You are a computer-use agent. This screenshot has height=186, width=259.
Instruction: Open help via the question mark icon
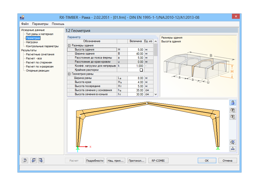pos(25,160)
